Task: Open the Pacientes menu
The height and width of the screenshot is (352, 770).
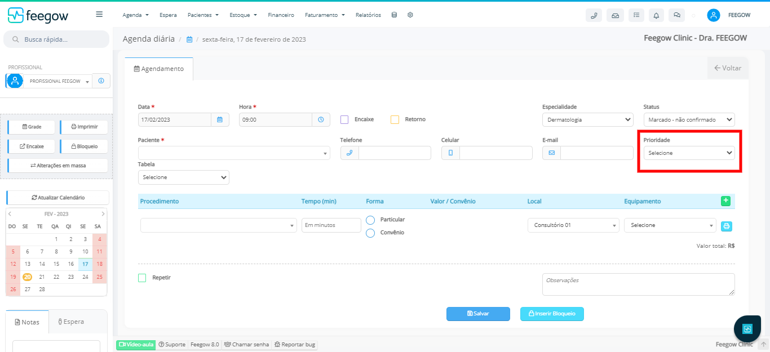Action: 203,15
